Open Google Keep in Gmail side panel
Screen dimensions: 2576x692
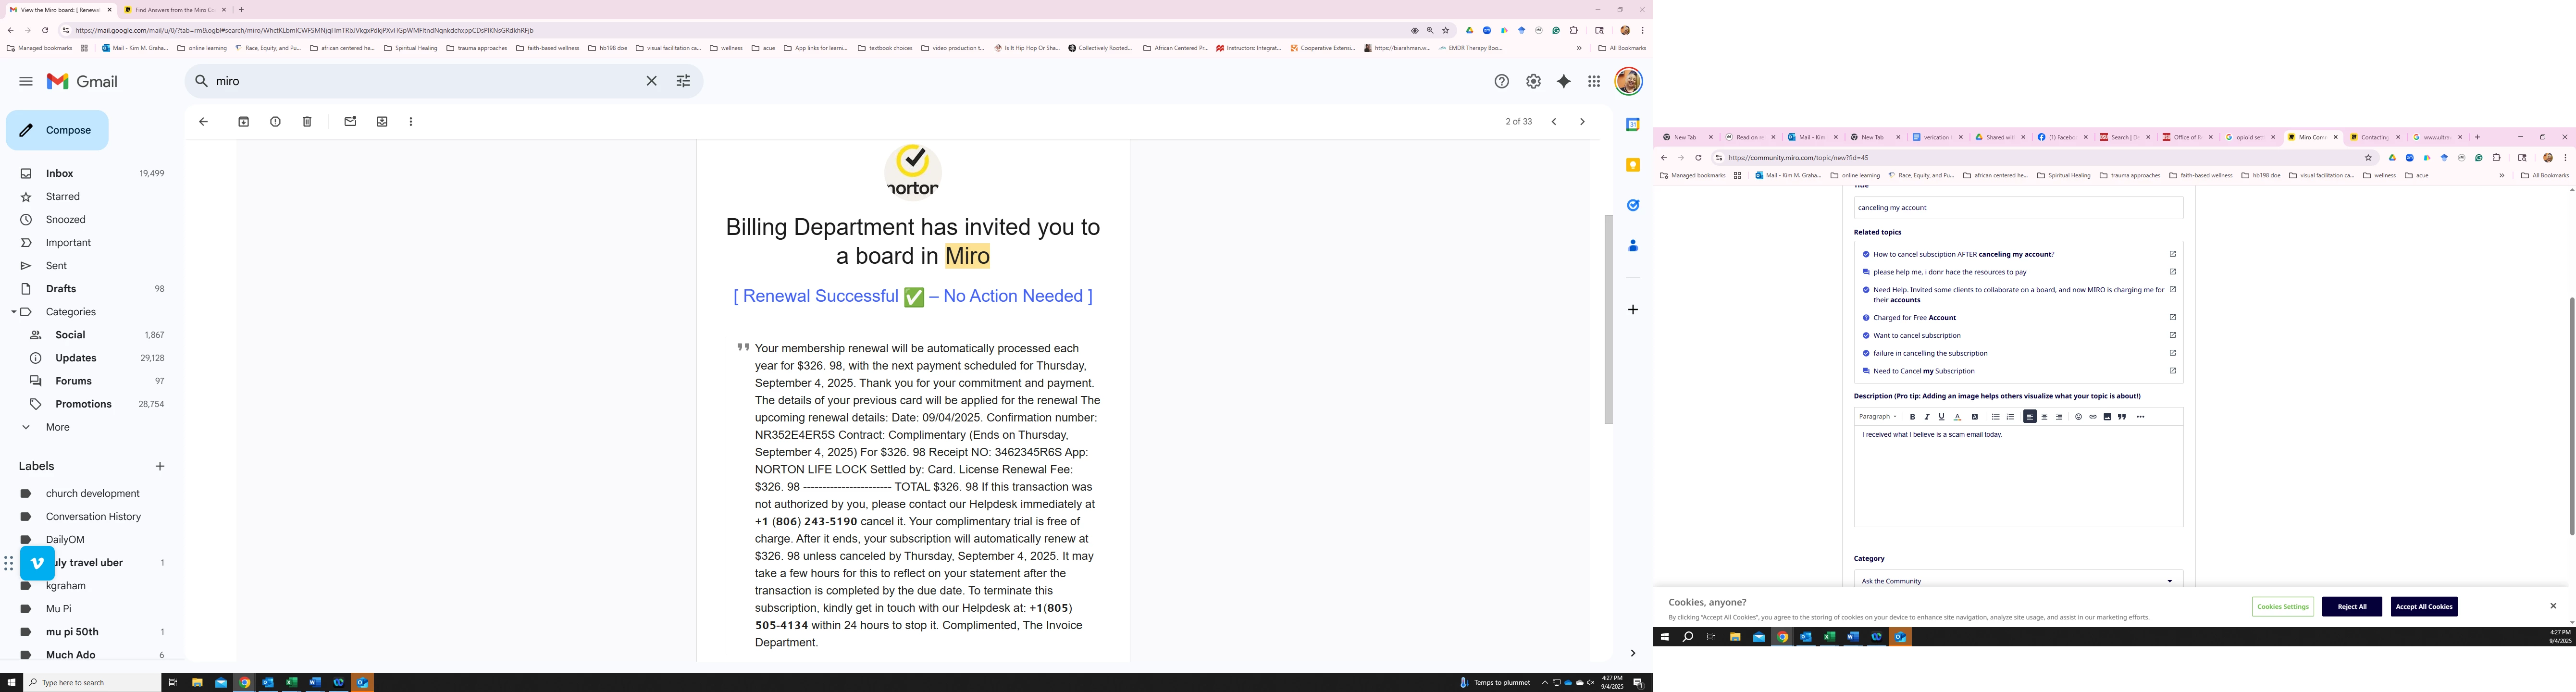coord(1633,165)
